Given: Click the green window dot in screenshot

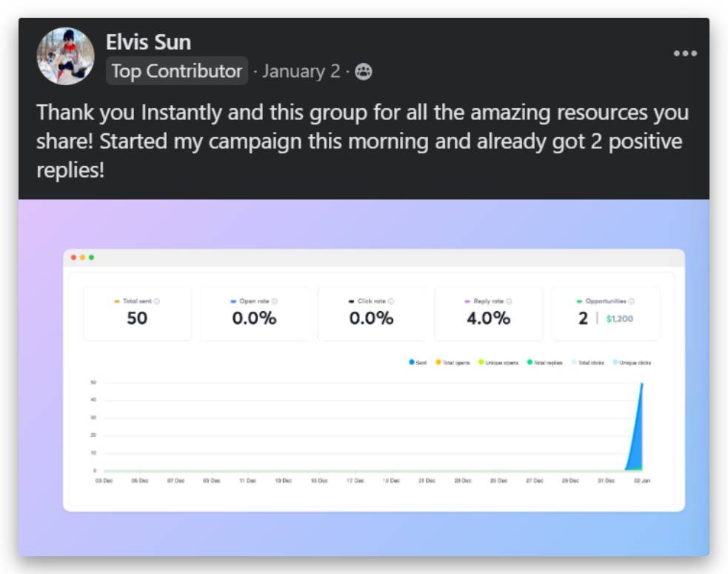Looking at the screenshot, I should tap(91, 258).
